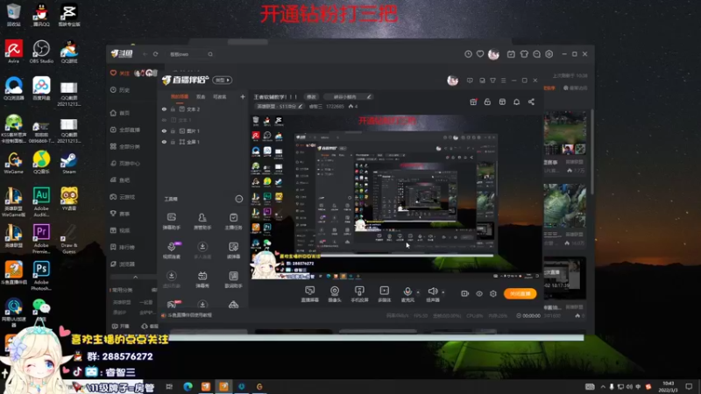Open the 歌词助手 tool icon
Image resolution: width=701 pixels, height=394 pixels.
[x=233, y=279]
